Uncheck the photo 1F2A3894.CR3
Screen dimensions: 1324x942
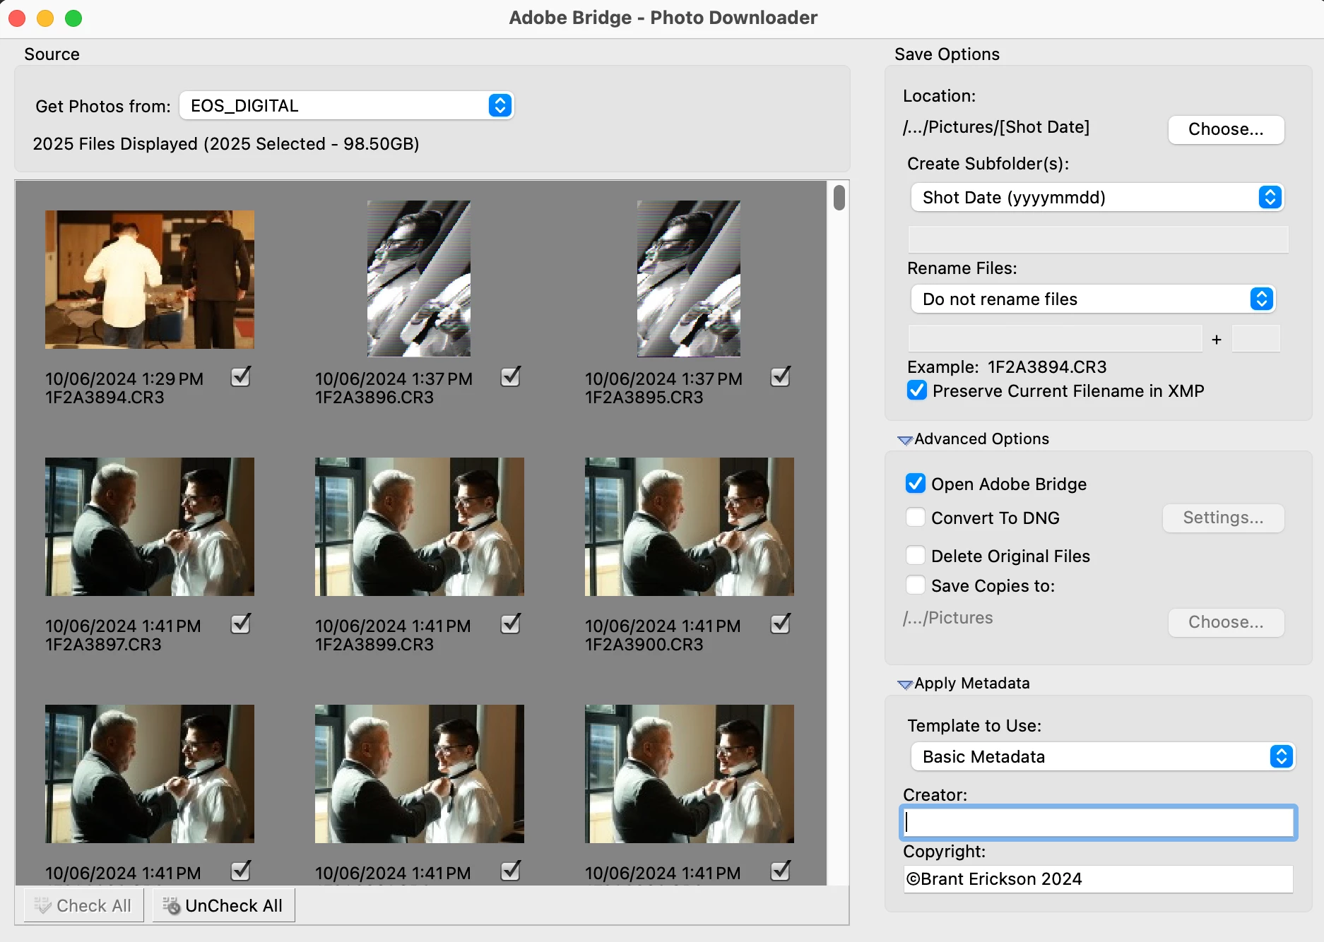(241, 377)
